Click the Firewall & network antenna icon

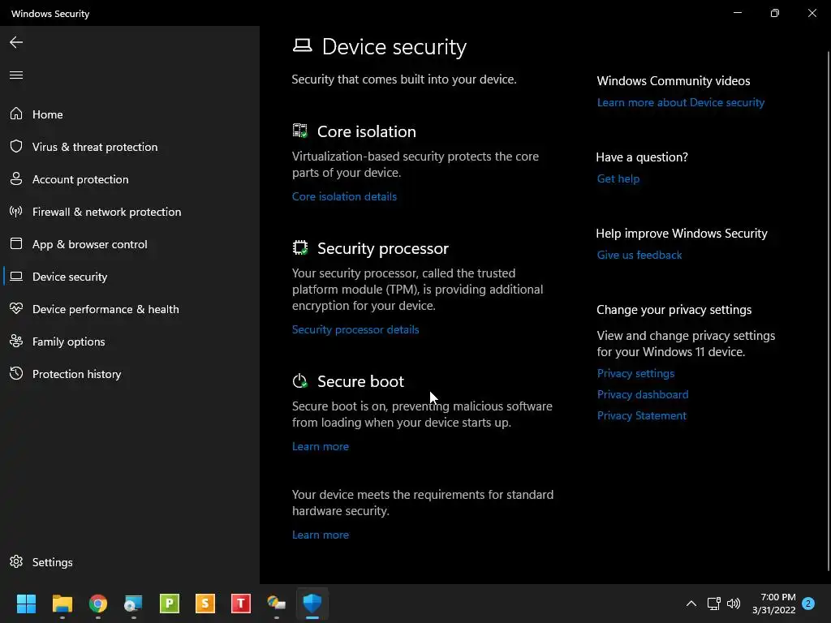point(16,212)
